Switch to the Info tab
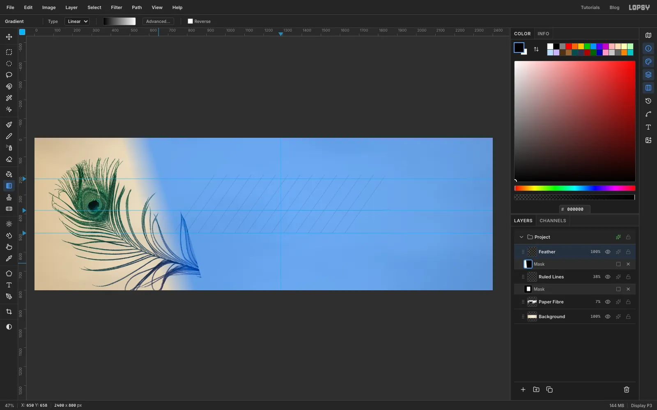The image size is (657, 410). point(543,34)
